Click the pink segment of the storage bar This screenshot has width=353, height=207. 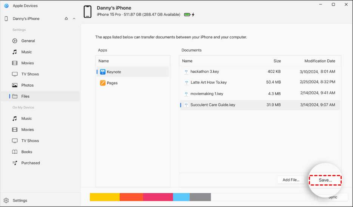click(x=158, y=197)
